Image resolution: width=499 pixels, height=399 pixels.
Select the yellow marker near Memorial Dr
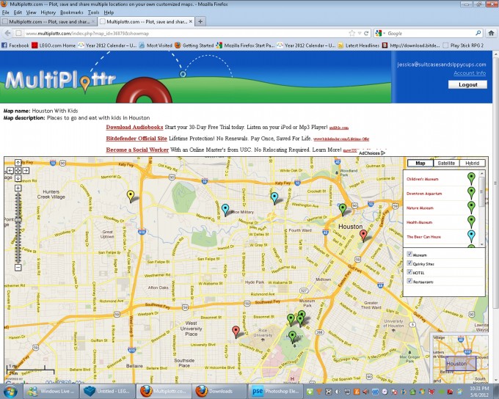pos(131,196)
